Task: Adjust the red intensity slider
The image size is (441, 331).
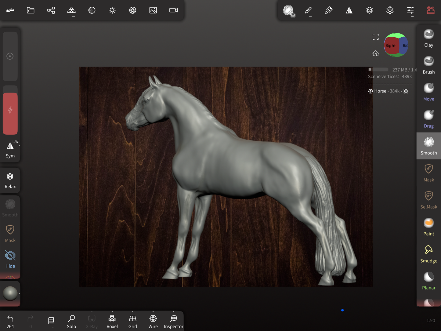Action: (10, 113)
